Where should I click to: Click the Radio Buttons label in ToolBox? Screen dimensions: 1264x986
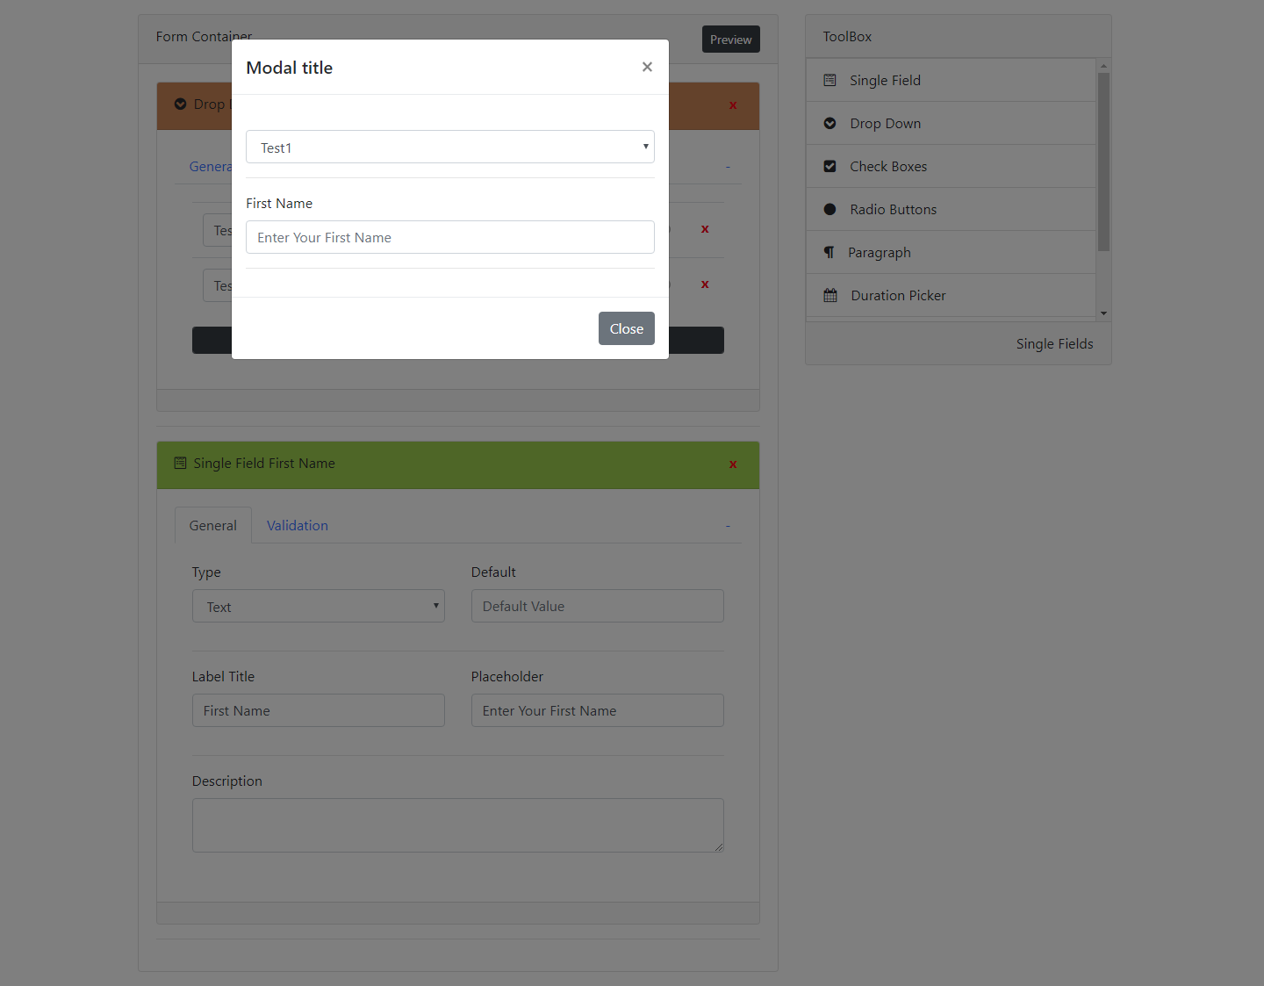pos(893,209)
